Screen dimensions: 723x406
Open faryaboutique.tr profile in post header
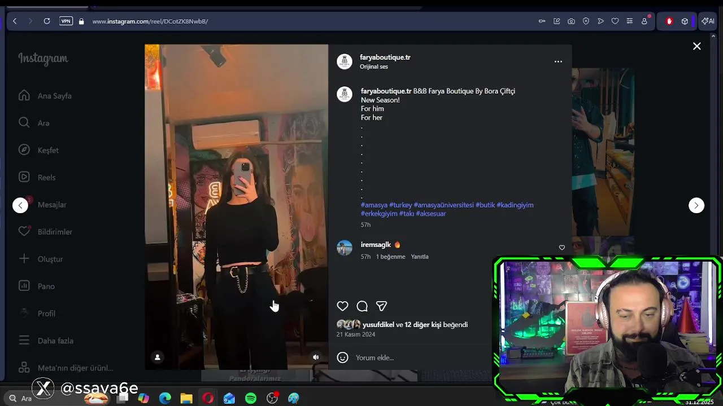click(x=385, y=58)
